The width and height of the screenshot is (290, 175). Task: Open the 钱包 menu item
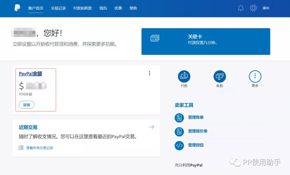coord(103,8)
